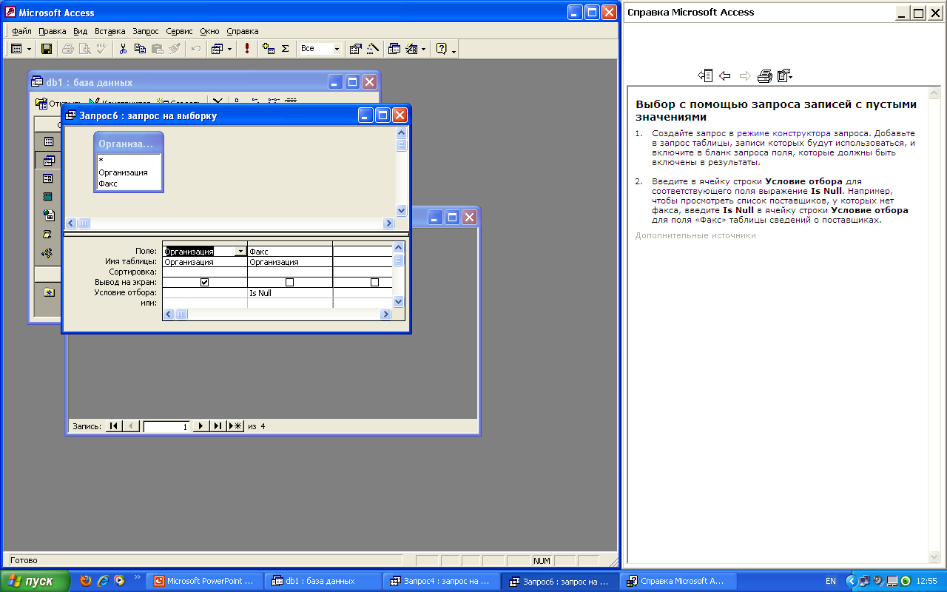The height and width of the screenshot is (592, 947).
Task: Open the Properties icon in the toolbar
Action: click(355, 49)
